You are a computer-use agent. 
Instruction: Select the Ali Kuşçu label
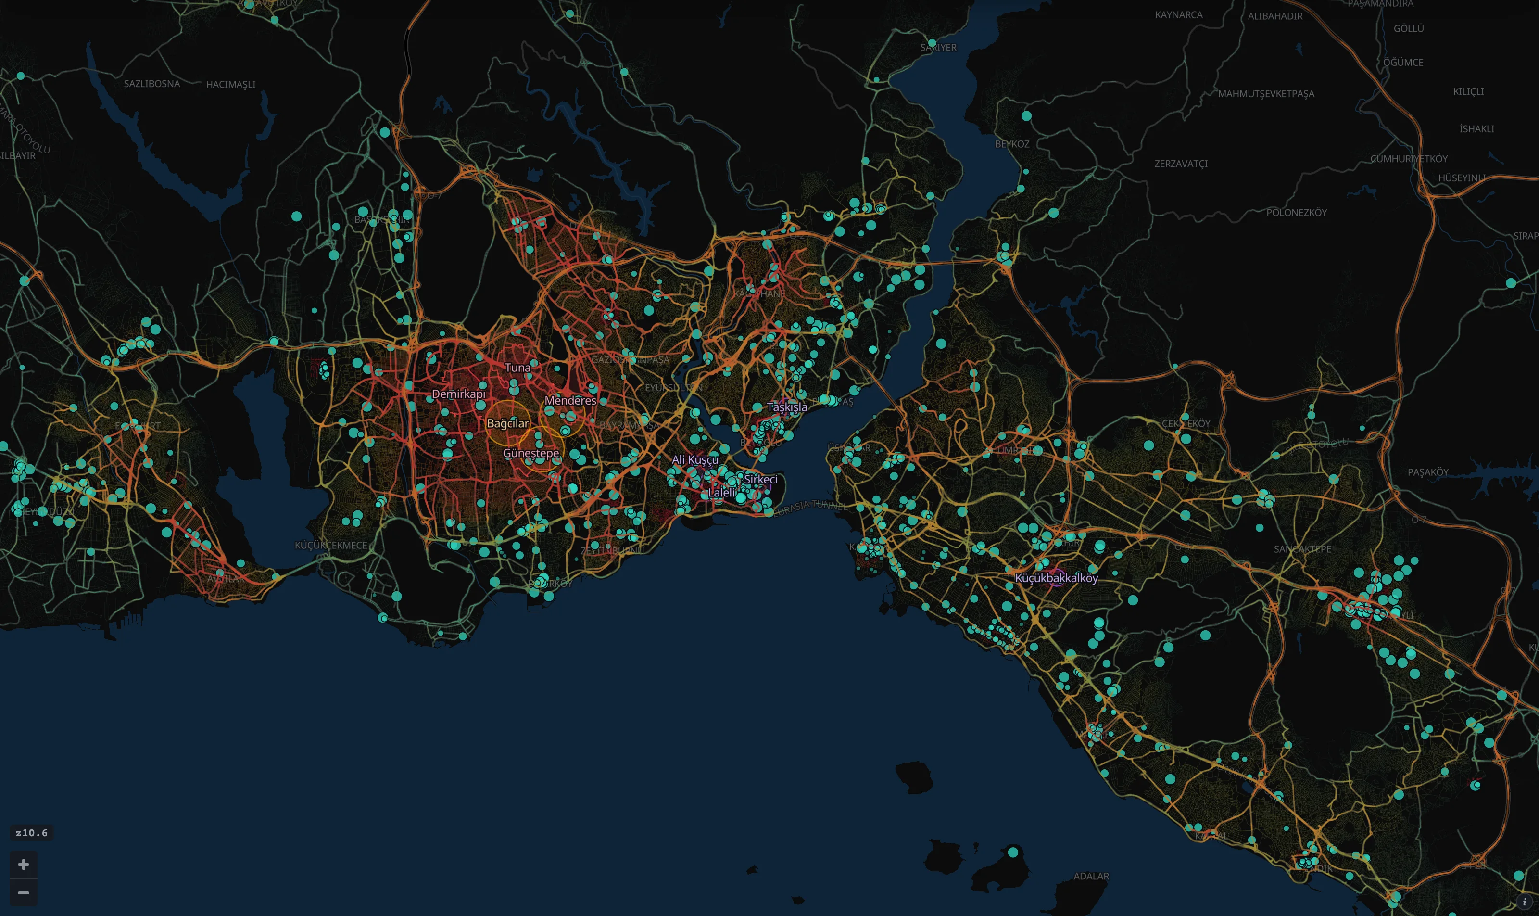pos(695,460)
